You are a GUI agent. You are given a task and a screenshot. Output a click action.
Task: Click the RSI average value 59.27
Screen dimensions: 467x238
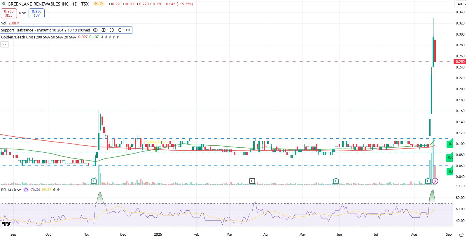[x=46, y=190]
